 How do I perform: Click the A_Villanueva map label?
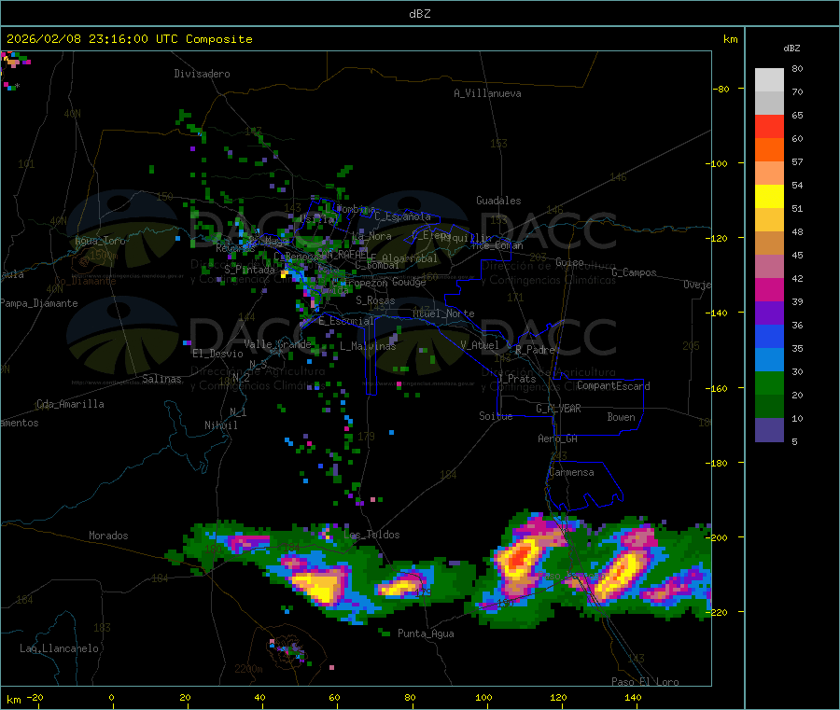[x=487, y=93]
